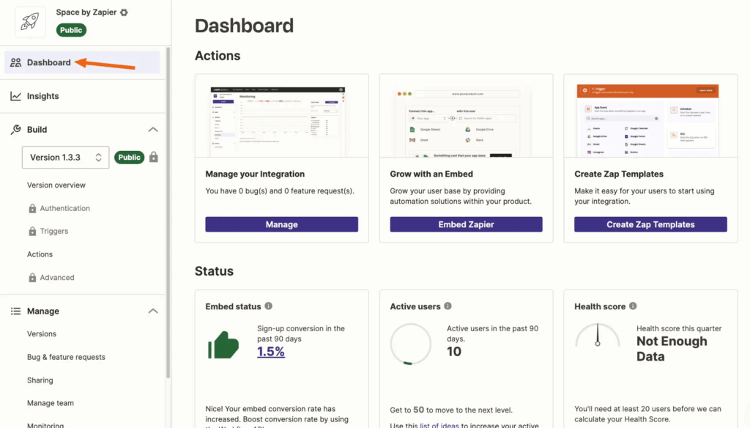Select Dashboard in the sidebar
The width and height of the screenshot is (750, 428).
click(49, 62)
